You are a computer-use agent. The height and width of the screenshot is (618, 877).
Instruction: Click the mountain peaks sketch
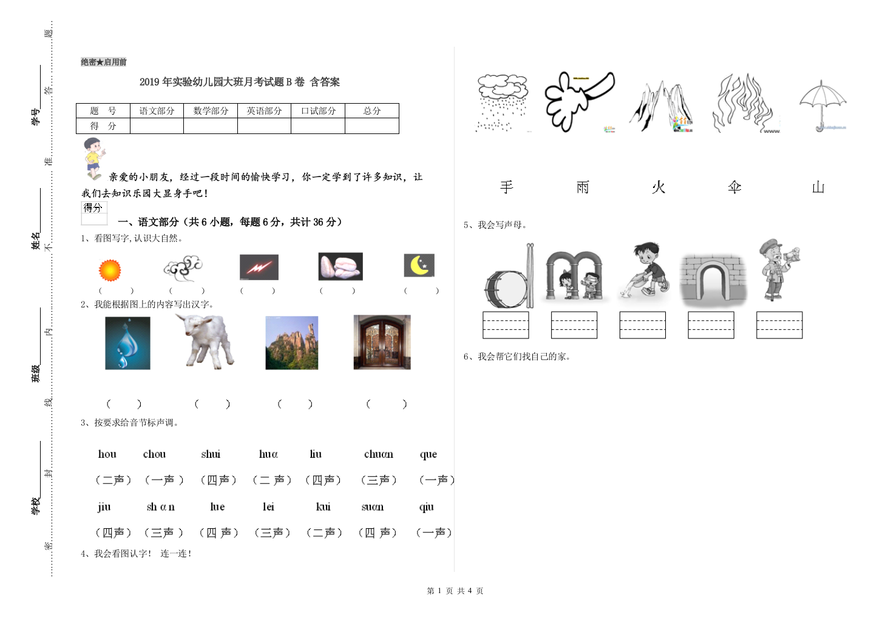pyautogui.click(x=661, y=106)
